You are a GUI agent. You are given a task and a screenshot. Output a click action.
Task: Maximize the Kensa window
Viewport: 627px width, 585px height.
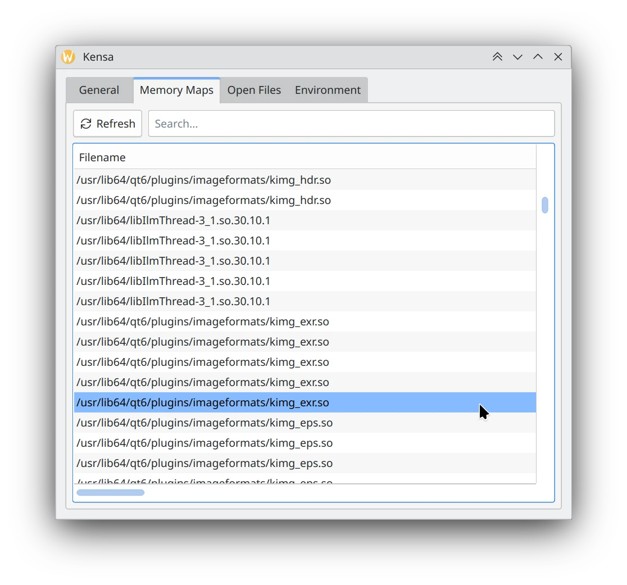pos(538,57)
